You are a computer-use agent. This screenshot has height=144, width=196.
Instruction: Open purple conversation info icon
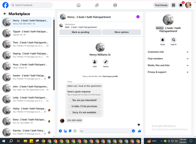(138, 17)
